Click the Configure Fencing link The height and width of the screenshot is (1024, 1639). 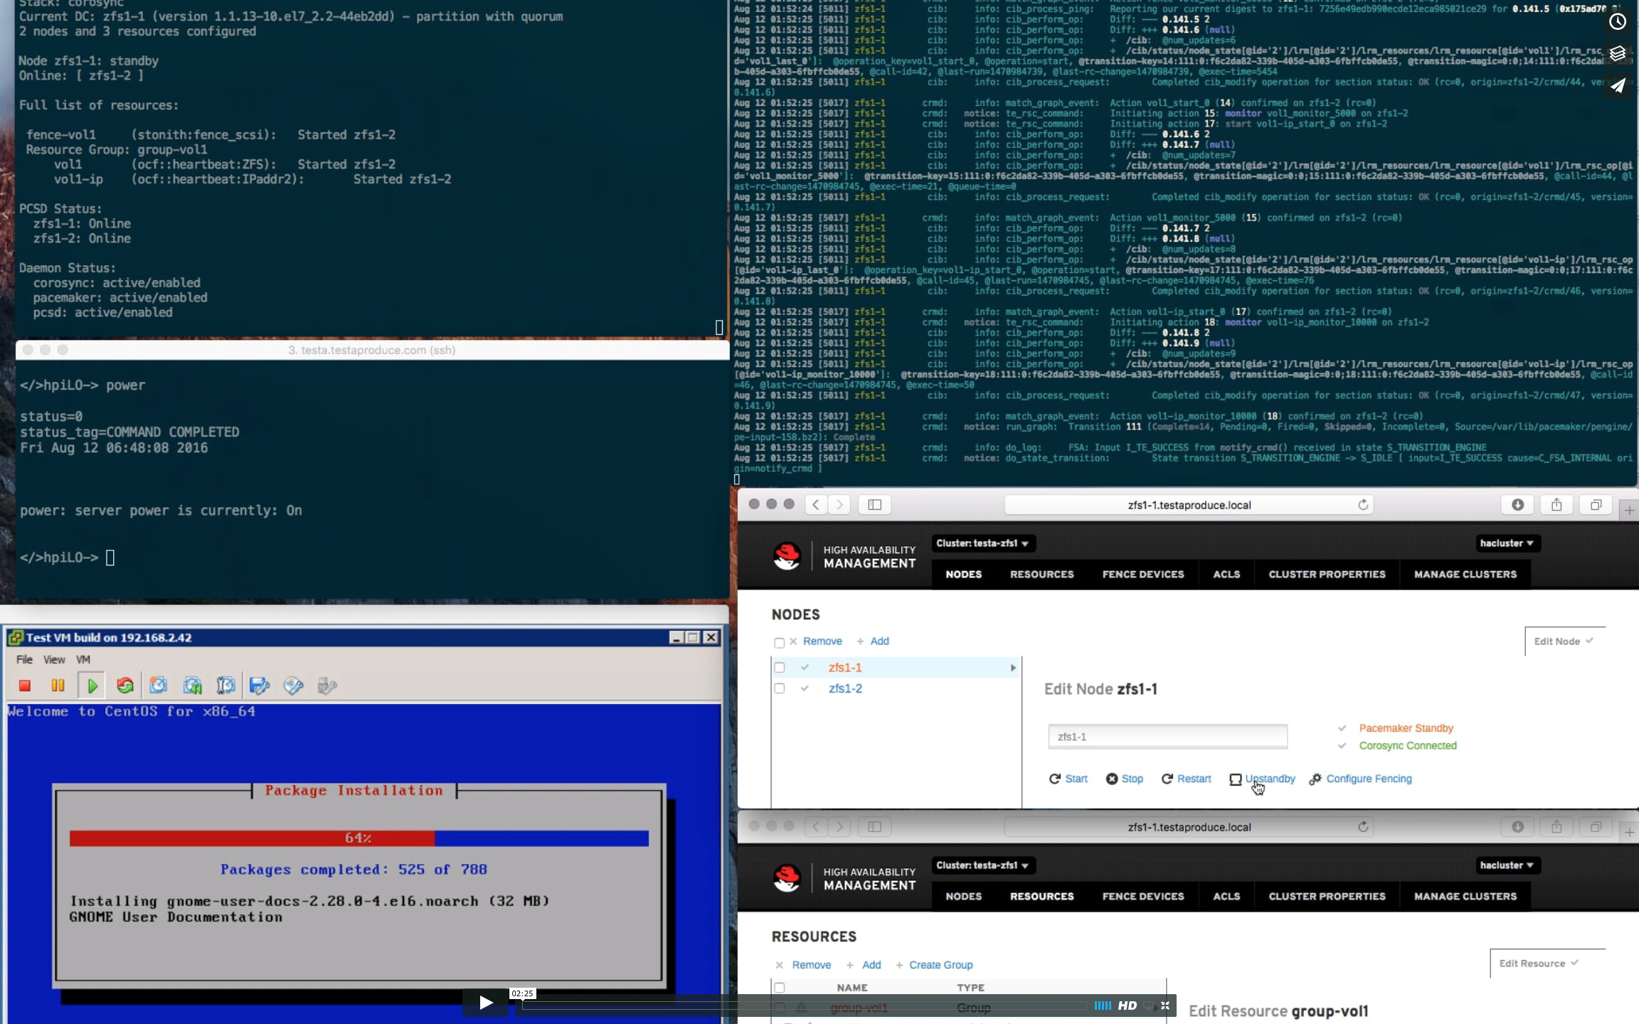pyautogui.click(x=1360, y=779)
